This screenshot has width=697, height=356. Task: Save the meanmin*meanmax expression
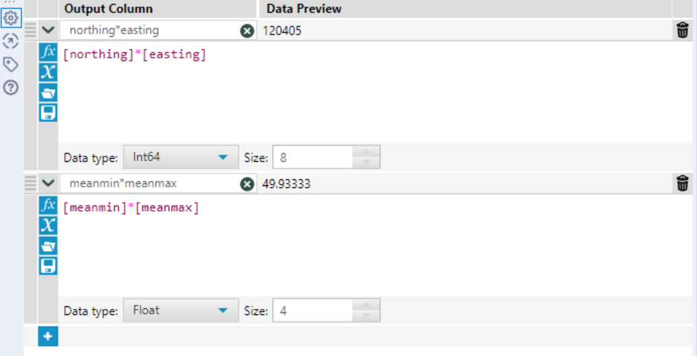tap(48, 265)
